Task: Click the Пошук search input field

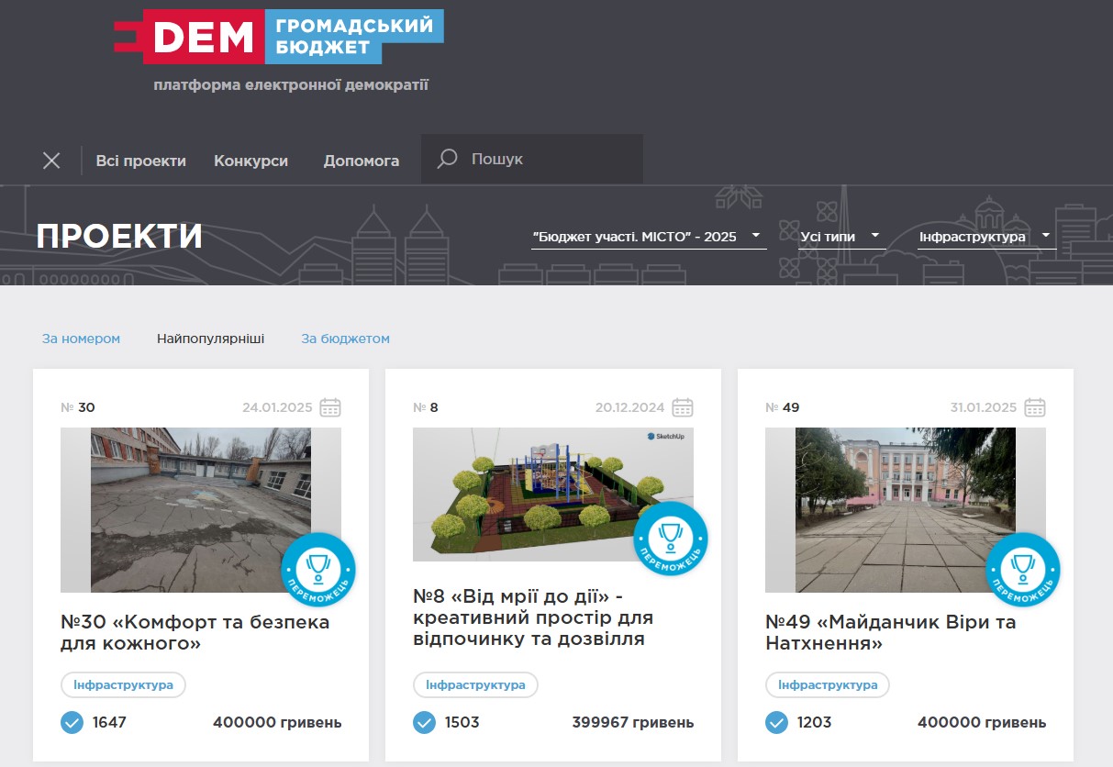Action: 551,160
